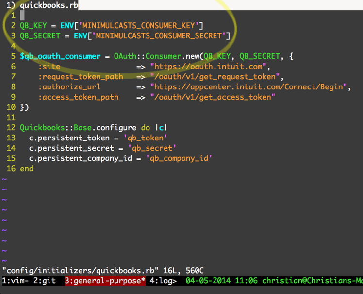The width and height of the screenshot is (363, 294).
Task: Click QB_KEY constant on line 2
Action: 33,25
